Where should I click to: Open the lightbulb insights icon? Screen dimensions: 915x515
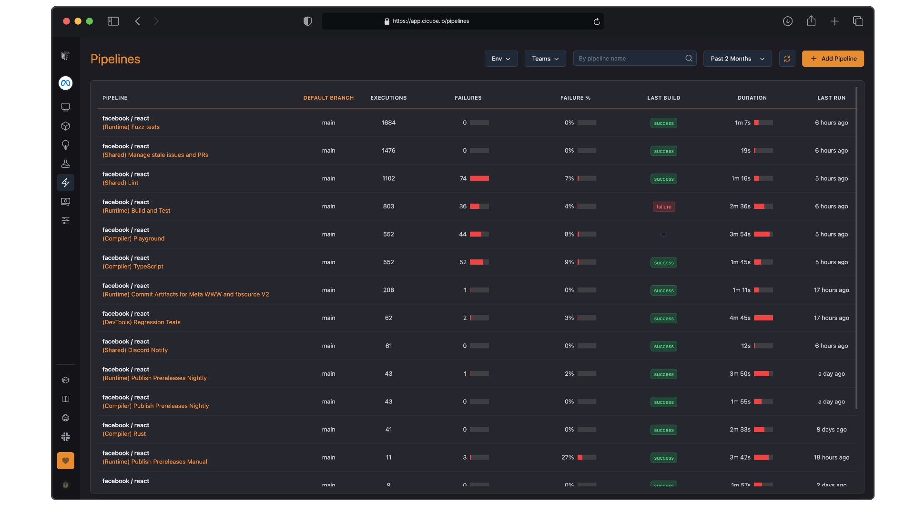(65, 145)
